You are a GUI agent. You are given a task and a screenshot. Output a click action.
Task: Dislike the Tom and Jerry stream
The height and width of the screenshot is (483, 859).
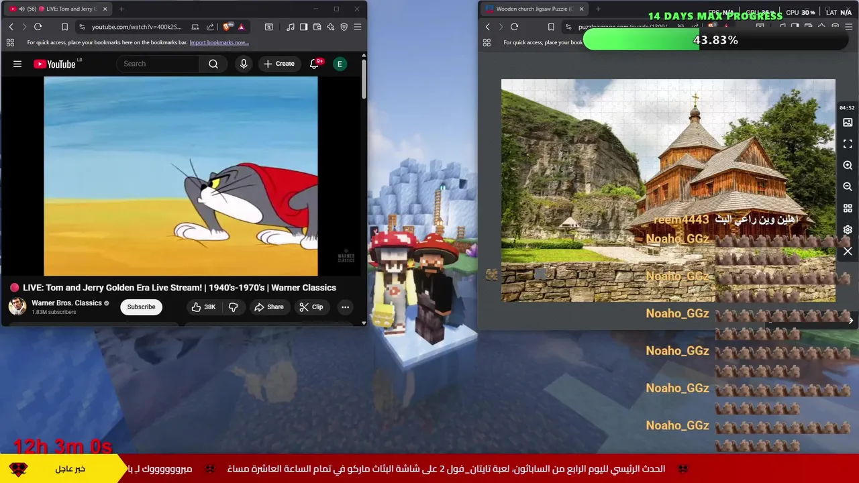tap(233, 307)
